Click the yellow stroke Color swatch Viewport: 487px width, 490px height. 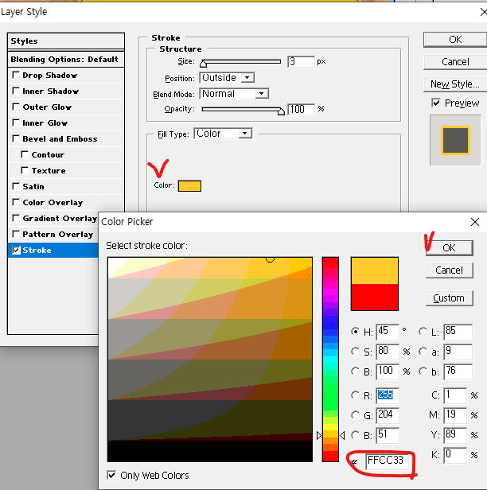(x=189, y=186)
